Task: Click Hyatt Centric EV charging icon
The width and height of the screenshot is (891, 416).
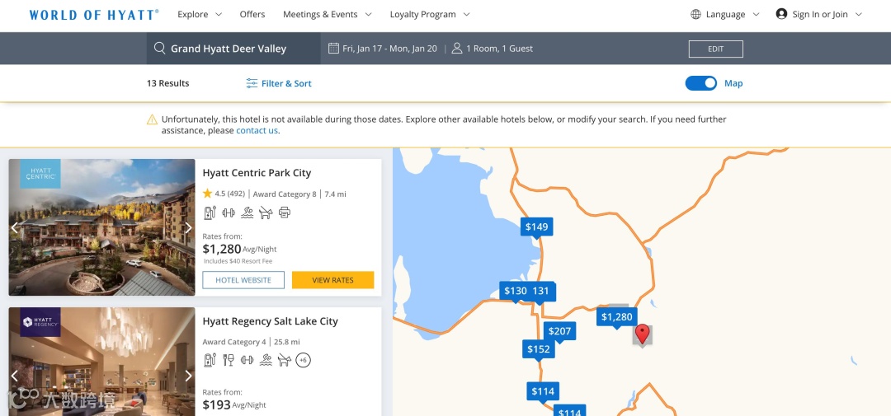Action: (x=210, y=213)
